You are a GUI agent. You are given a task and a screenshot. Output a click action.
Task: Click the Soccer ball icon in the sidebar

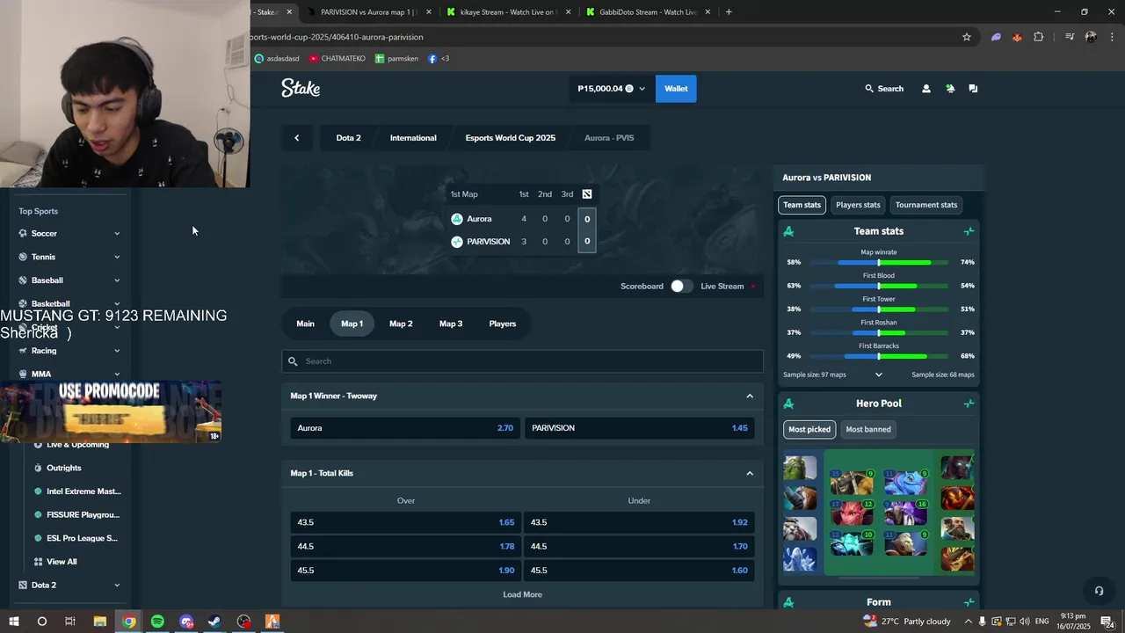(23, 234)
